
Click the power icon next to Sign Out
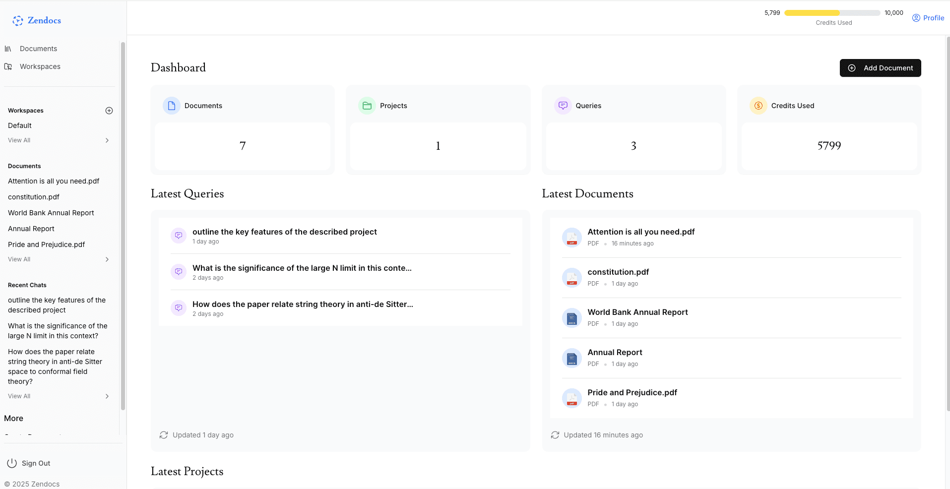click(11, 463)
